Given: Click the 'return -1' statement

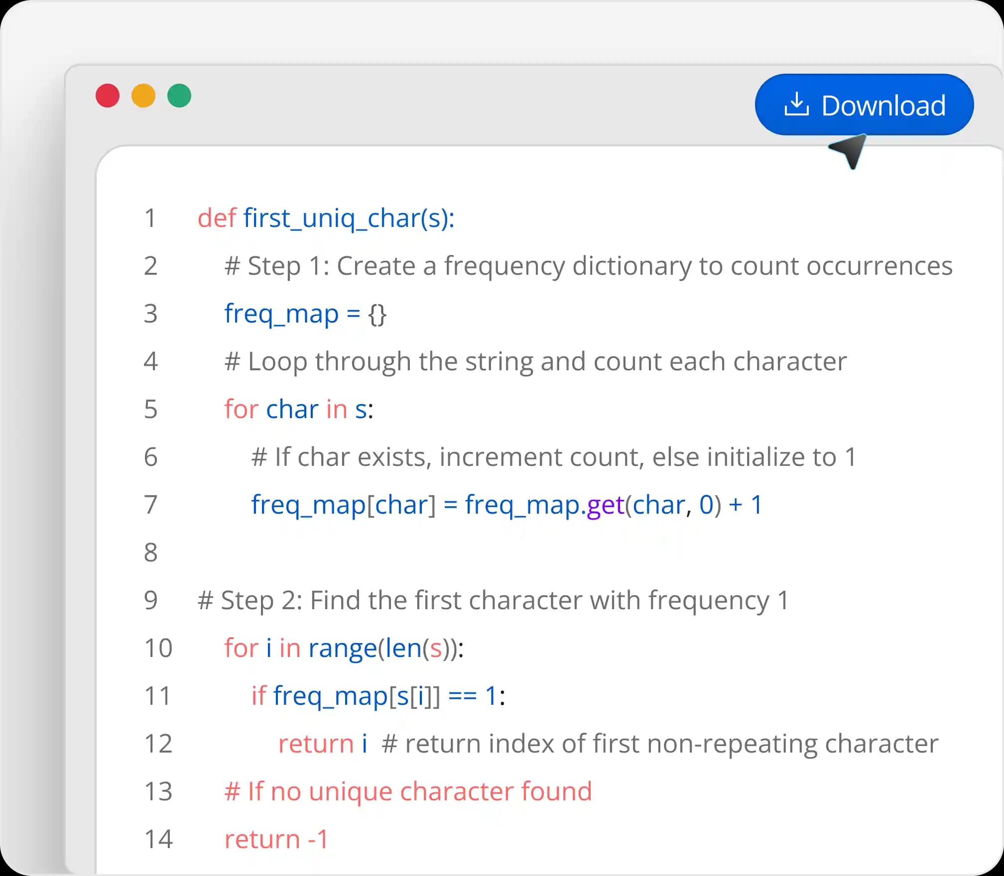Looking at the screenshot, I should [x=276, y=839].
